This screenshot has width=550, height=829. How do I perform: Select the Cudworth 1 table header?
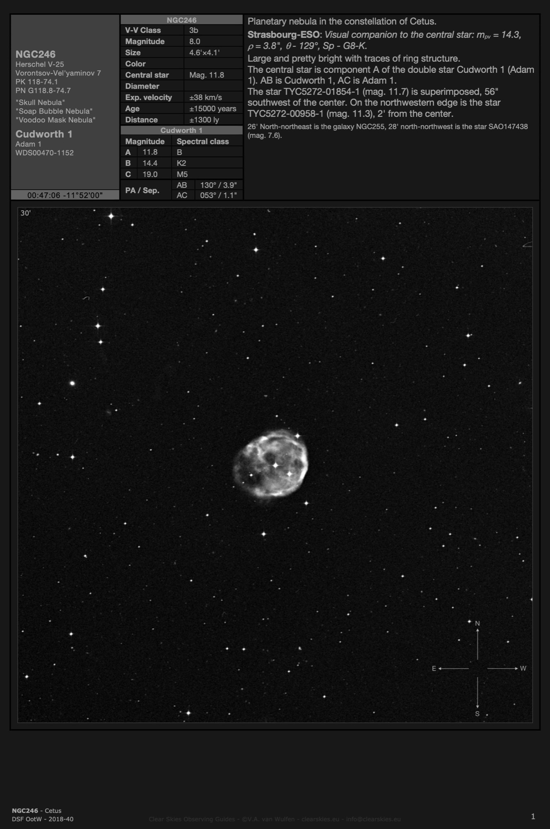click(181, 130)
